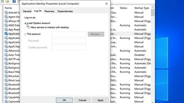Click the Export List toolbar icon
The height and width of the screenshot is (103, 184).
(x=7, y=1)
